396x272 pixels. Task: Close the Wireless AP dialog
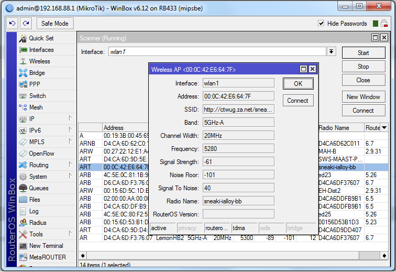[x=312, y=69]
